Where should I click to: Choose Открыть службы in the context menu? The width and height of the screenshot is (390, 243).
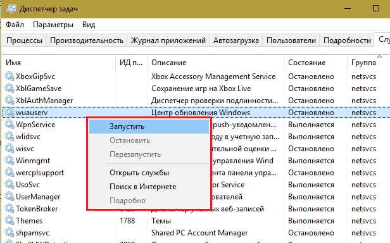pos(149,173)
